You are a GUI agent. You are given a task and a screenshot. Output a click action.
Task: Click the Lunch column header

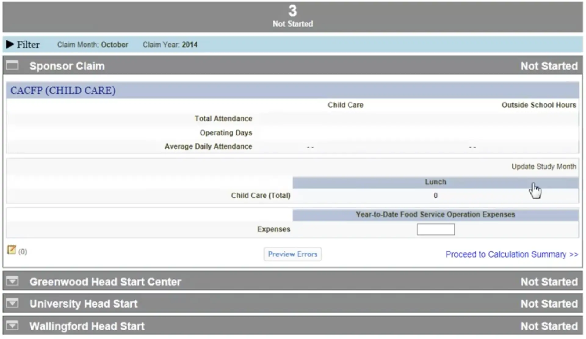point(436,182)
